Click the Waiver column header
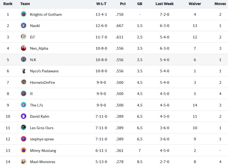 click(195, 4)
